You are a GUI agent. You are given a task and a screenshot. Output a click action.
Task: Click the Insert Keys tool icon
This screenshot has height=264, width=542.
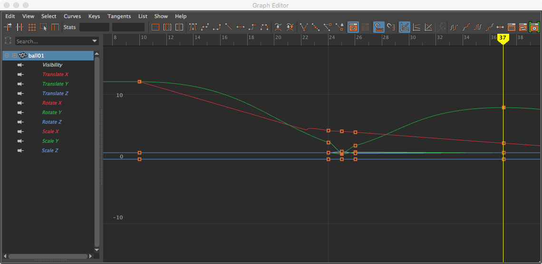tap(20, 27)
